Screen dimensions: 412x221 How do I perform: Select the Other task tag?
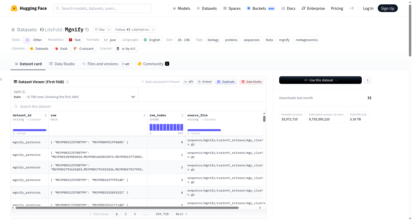(x=33, y=40)
